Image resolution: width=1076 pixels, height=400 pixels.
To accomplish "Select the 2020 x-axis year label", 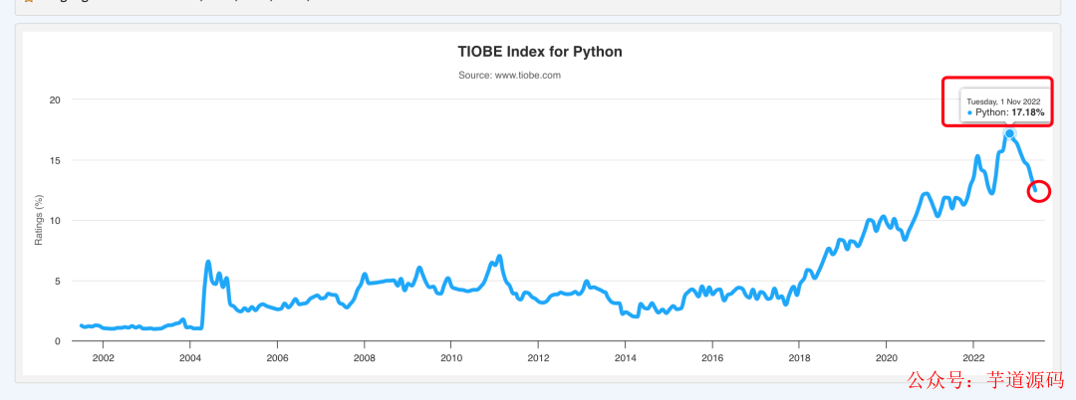I will click(x=887, y=358).
